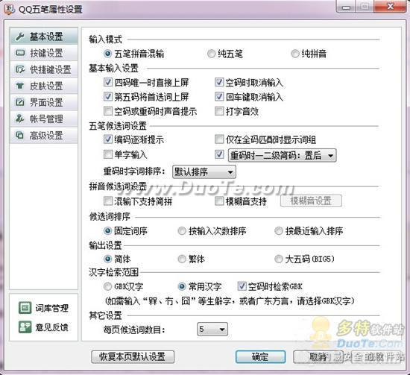Select GBK汉字 search range
The width and height of the screenshot is (410, 375).
(x=107, y=286)
